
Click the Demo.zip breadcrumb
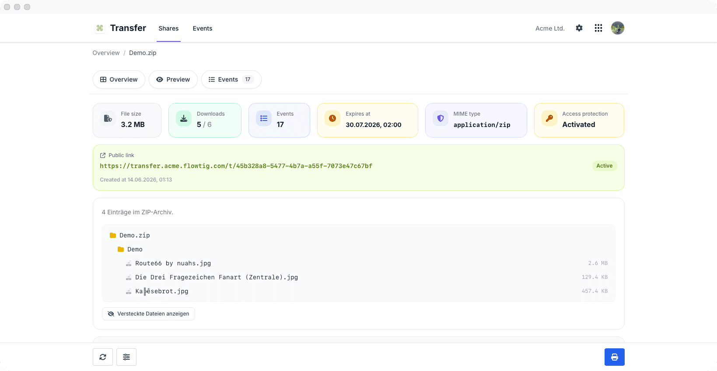pyautogui.click(x=143, y=53)
